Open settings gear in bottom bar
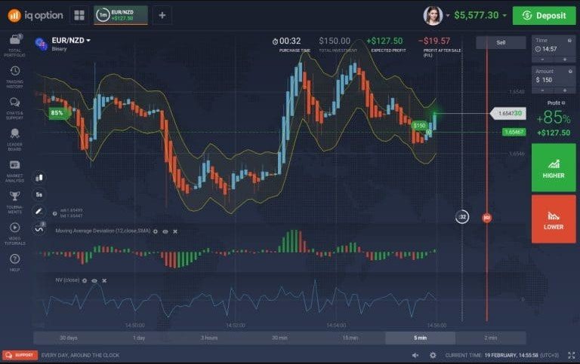 [x=433, y=355]
